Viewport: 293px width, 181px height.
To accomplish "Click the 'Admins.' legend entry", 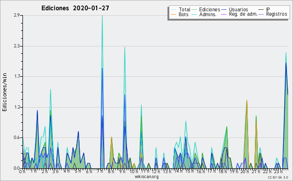I will [208, 14].
